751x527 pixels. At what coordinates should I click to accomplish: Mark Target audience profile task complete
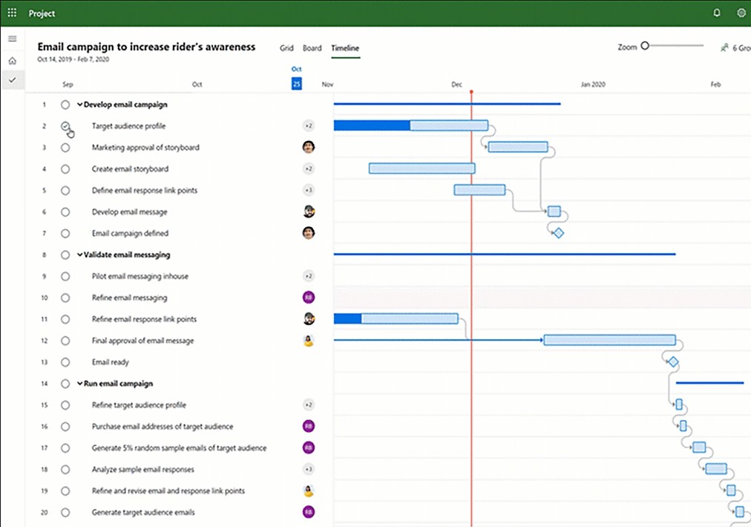click(x=65, y=126)
